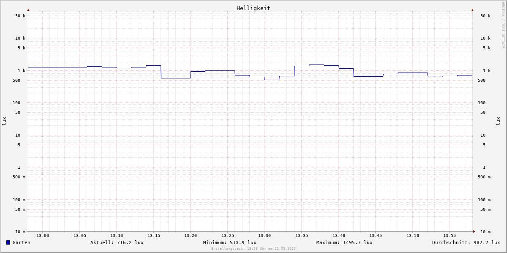Click the 100 label on right axis
Screen dimensions: 507x253
point(482,103)
